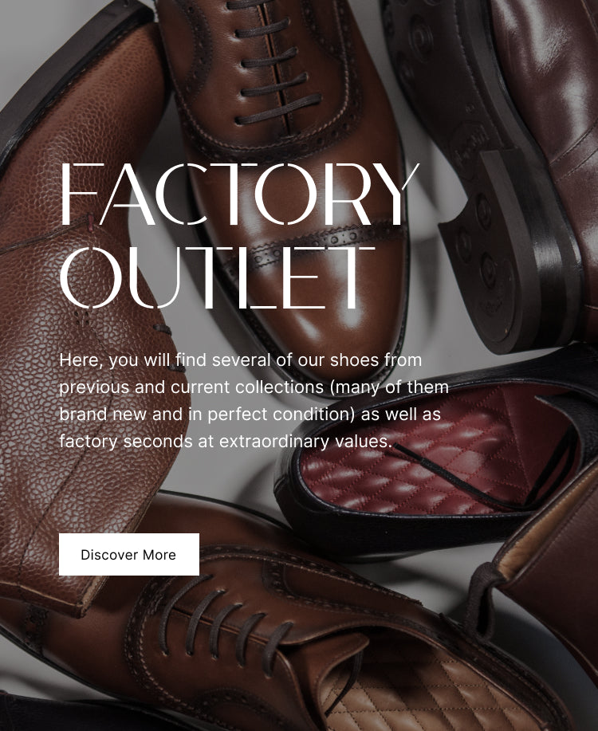
Task: Click the FACTORY heading word
Action: pos(240,194)
